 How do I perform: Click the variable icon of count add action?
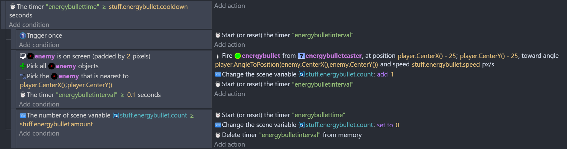click(218, 74)
